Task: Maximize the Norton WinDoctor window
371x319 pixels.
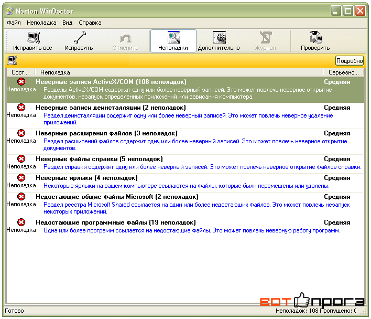Action: (348, 11)
